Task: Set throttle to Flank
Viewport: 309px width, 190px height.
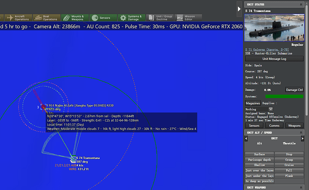Action: tap(289, 176)
